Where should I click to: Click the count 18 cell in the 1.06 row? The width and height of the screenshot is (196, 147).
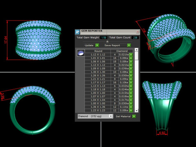pyautogui.click(x=115, y=62)
